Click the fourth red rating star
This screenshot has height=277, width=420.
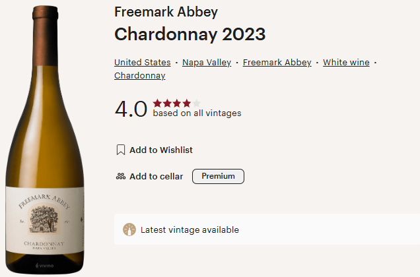tap(187, 103)
